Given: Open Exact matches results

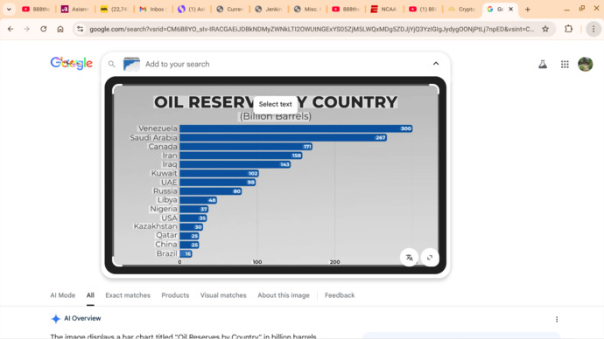Looking at the screenshot, I should 128,295.
